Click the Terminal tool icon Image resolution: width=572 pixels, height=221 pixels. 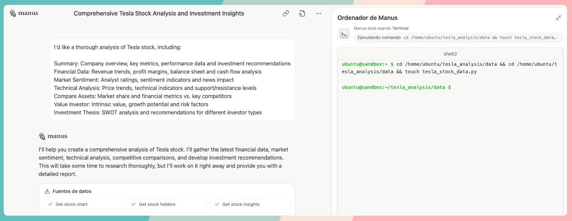coord(344,34)
